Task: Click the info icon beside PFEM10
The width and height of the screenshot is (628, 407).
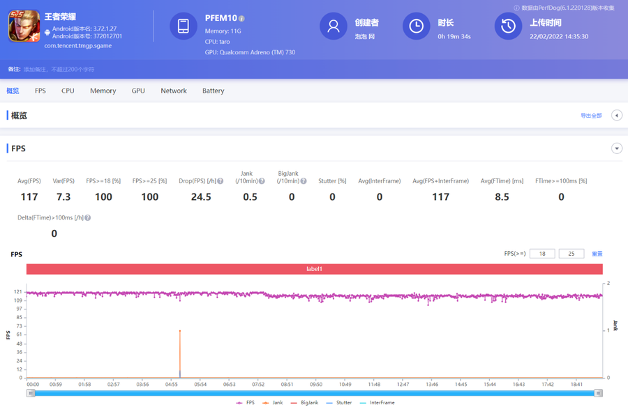Action: tap(242, 19)
